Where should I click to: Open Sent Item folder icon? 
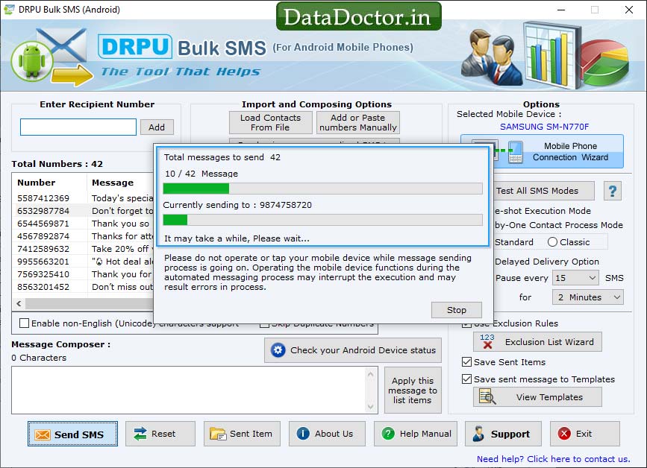217,434
